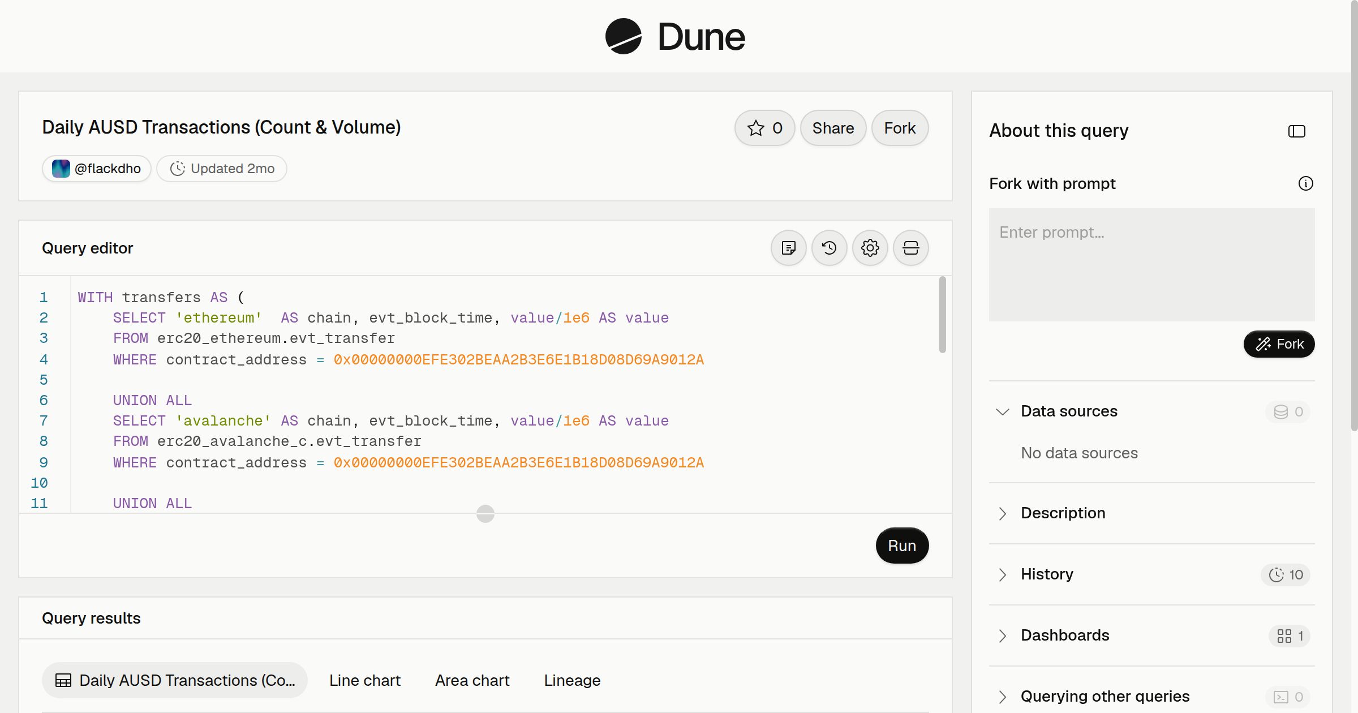
Task: Click the editor resize handle circle
Action: point(485,514)
